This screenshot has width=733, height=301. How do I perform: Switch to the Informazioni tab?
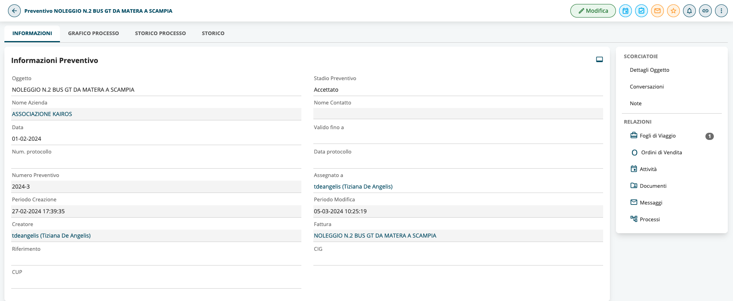click(32, 33)
